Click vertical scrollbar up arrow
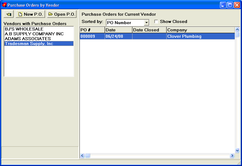 (x=237, y=29)
